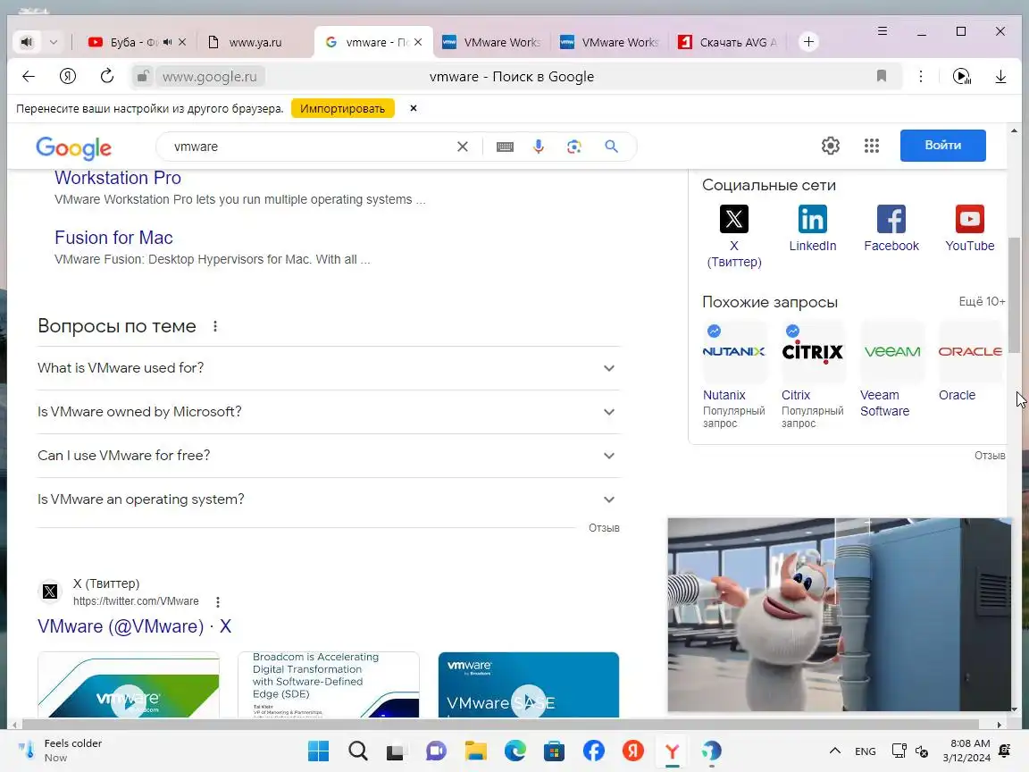Dismiss the import settings bar

[414, 108]
